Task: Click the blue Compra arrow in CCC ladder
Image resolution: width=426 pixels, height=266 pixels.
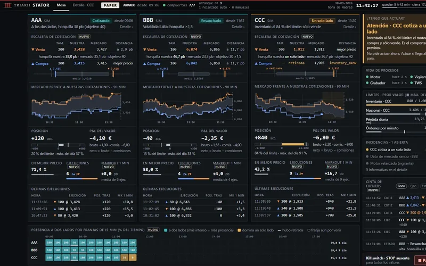Action: pos(256,63)
